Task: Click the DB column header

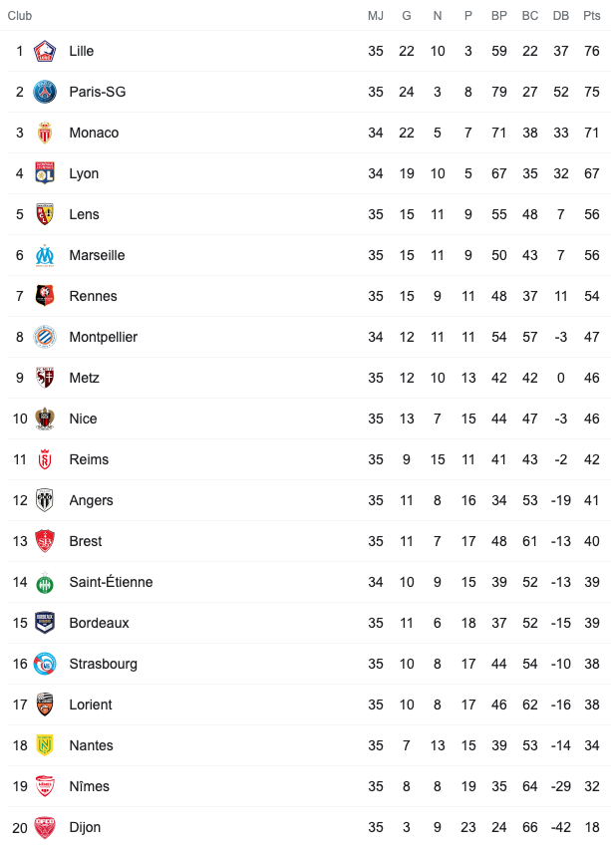Action: [561, 16]
